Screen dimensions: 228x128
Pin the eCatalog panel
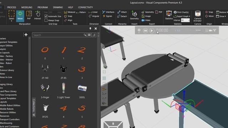point(90,28)
